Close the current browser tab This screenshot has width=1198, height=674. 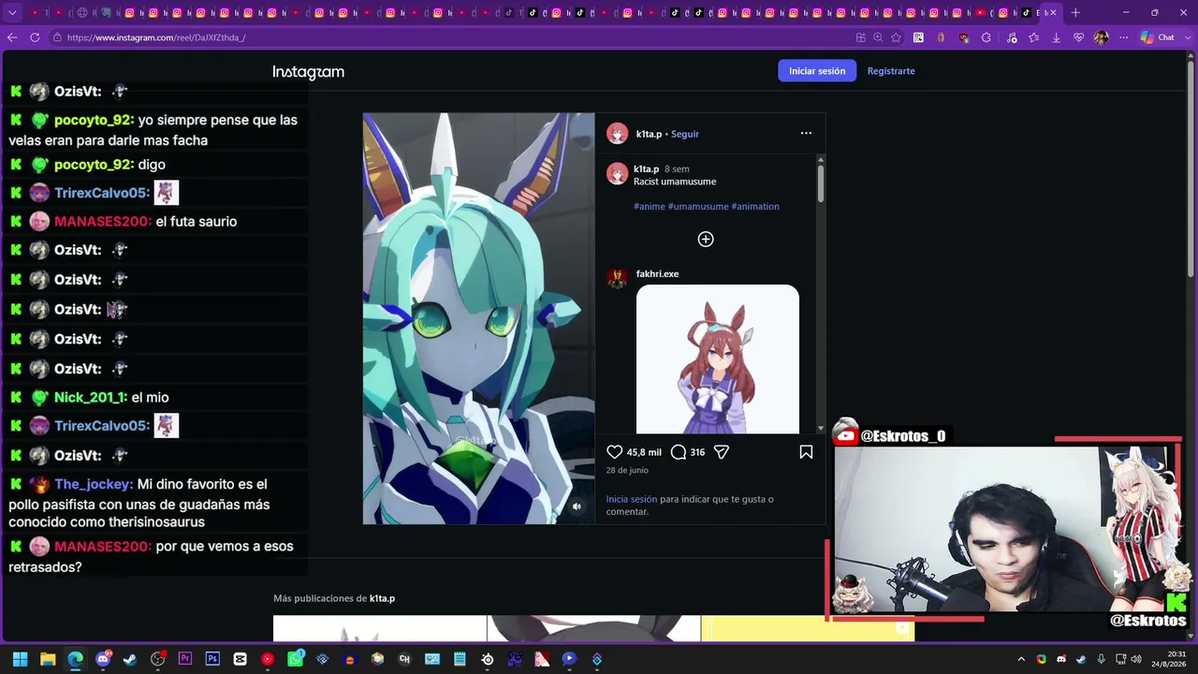point(1052,13)
